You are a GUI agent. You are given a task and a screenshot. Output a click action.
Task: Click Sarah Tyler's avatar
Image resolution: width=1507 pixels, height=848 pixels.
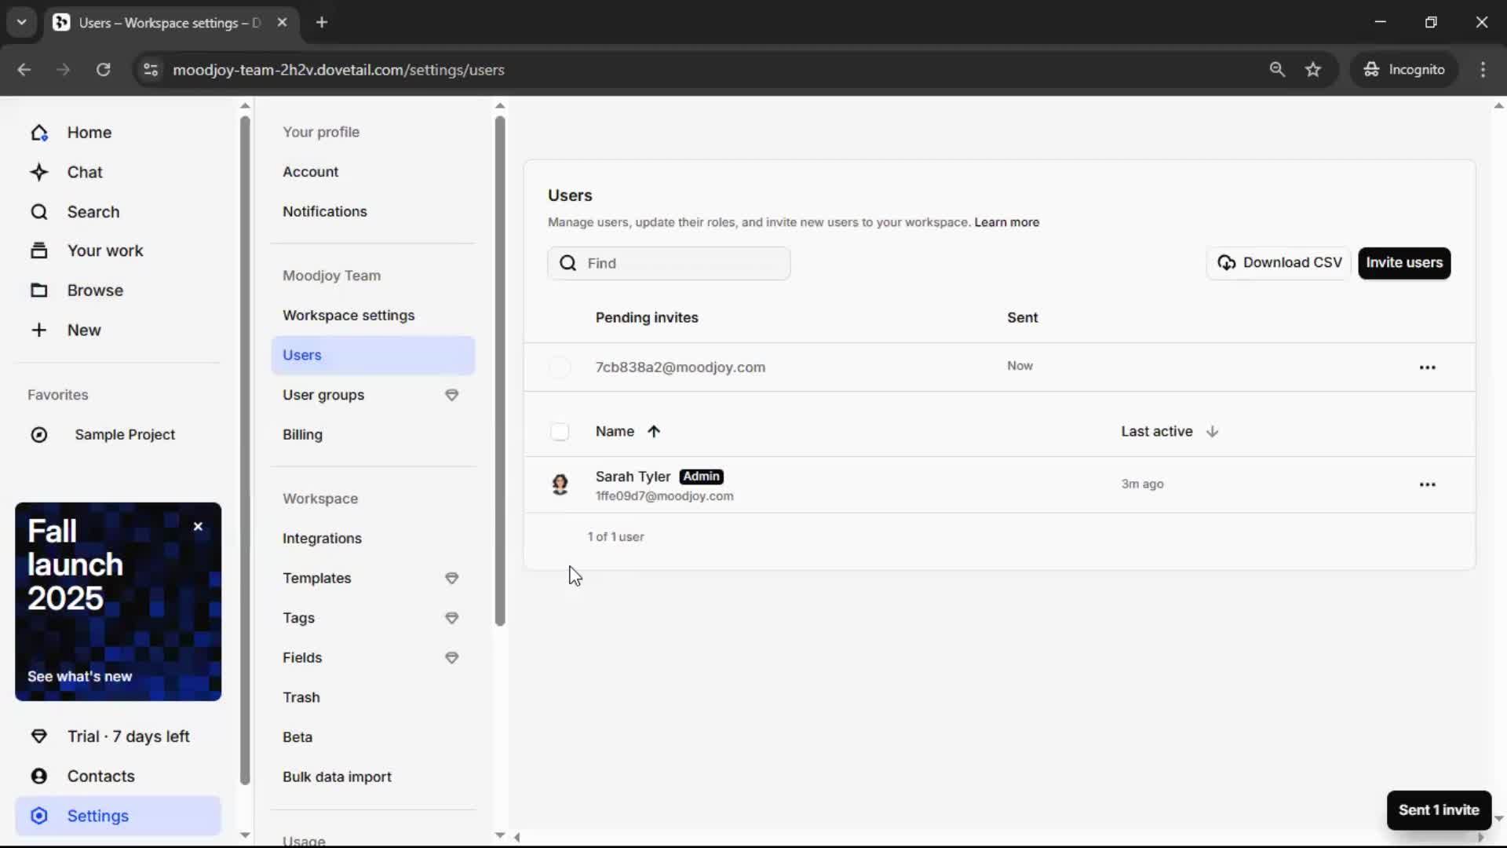560,484
